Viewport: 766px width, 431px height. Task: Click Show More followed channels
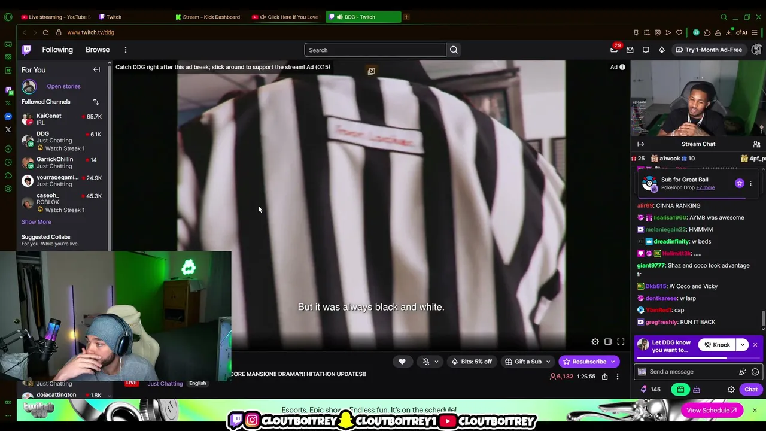[37, 222]
